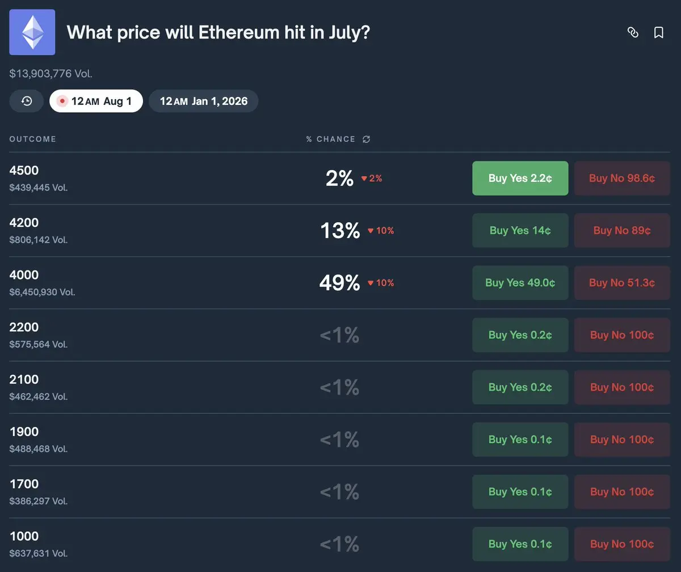Buy Yes 0.1¢ on 1000 outcome
Screen dimensions: 681x572
pyautogui.click(x=520, y=543)
